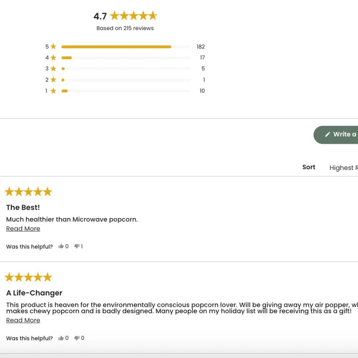Image resolution: width=358 pixels, height=358 pixels.
Task: Click the Write a review button
Action: coord(336,135)
